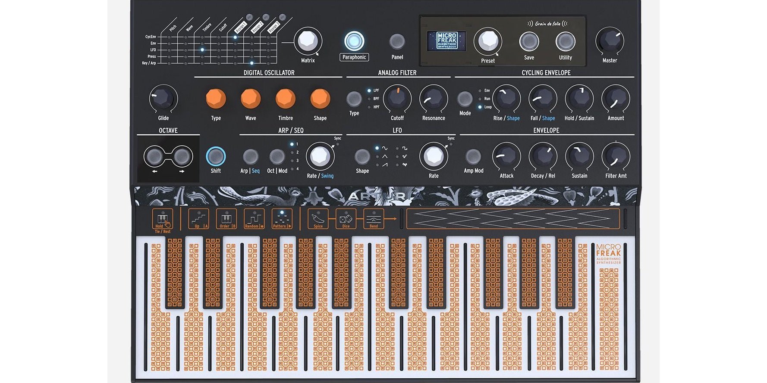Viewport: 767px width, 383px height.
Task: Cycle the Cycling Envelope Mode button
Action: click(465, 99)
